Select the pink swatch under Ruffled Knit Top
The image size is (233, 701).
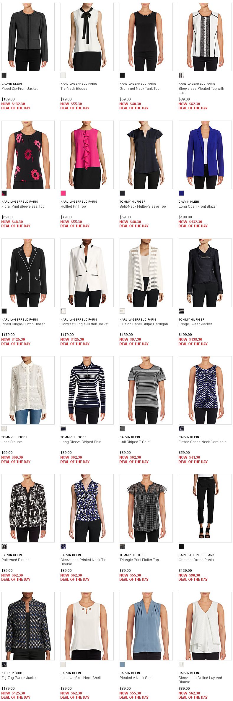point(63,193)
